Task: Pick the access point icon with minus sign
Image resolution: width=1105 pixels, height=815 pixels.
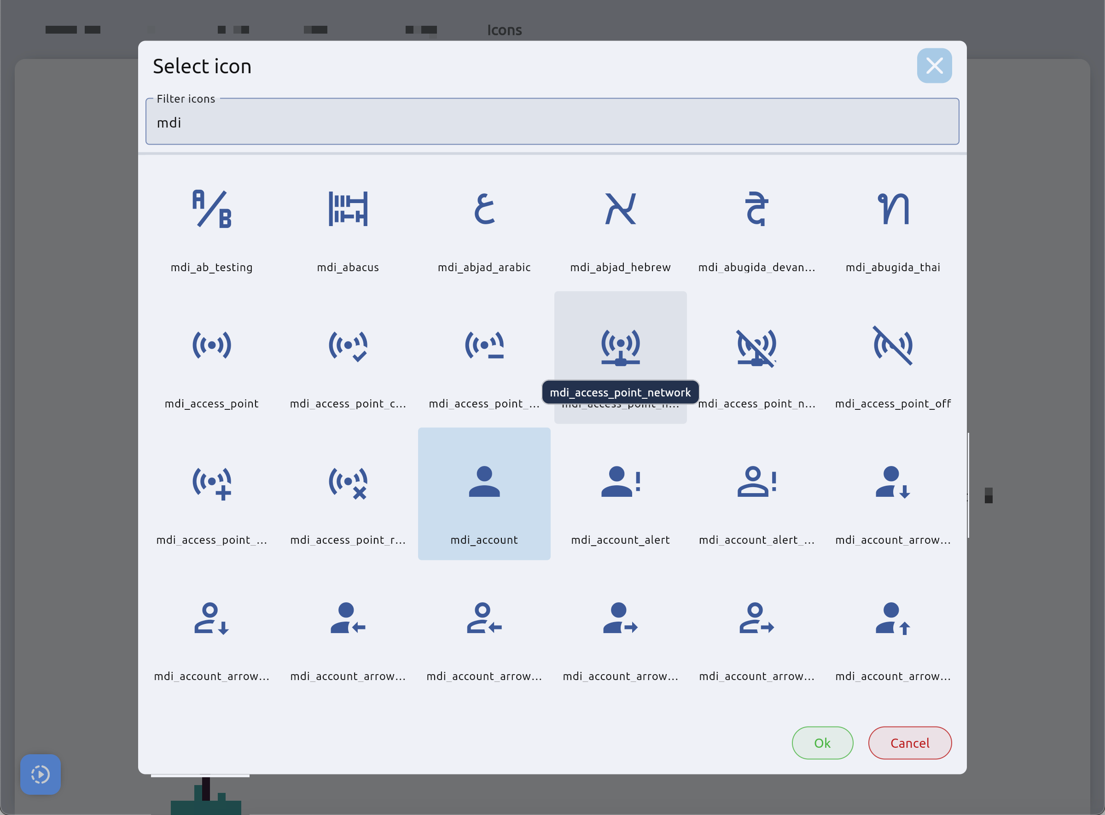Action: point(484,358)
